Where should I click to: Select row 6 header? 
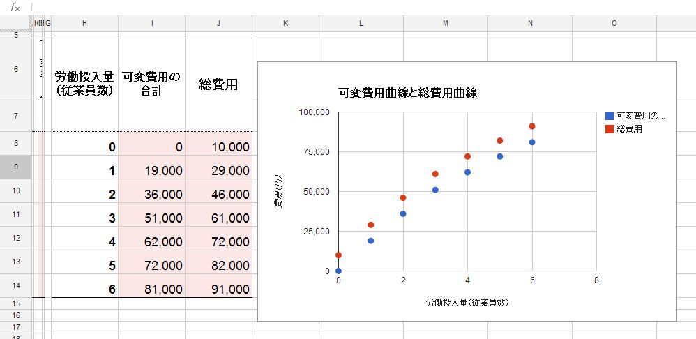point(16,69)
